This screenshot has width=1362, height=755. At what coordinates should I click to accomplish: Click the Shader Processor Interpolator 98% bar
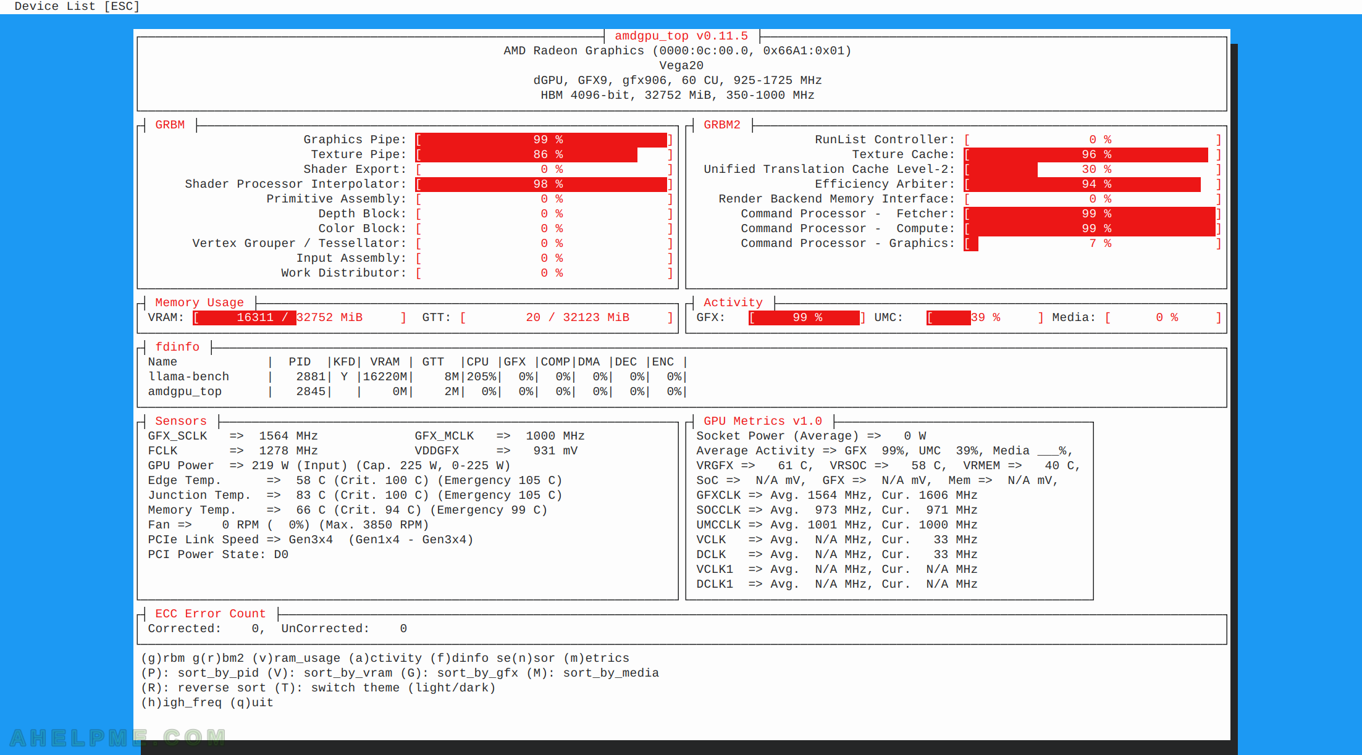pos(544,184)
